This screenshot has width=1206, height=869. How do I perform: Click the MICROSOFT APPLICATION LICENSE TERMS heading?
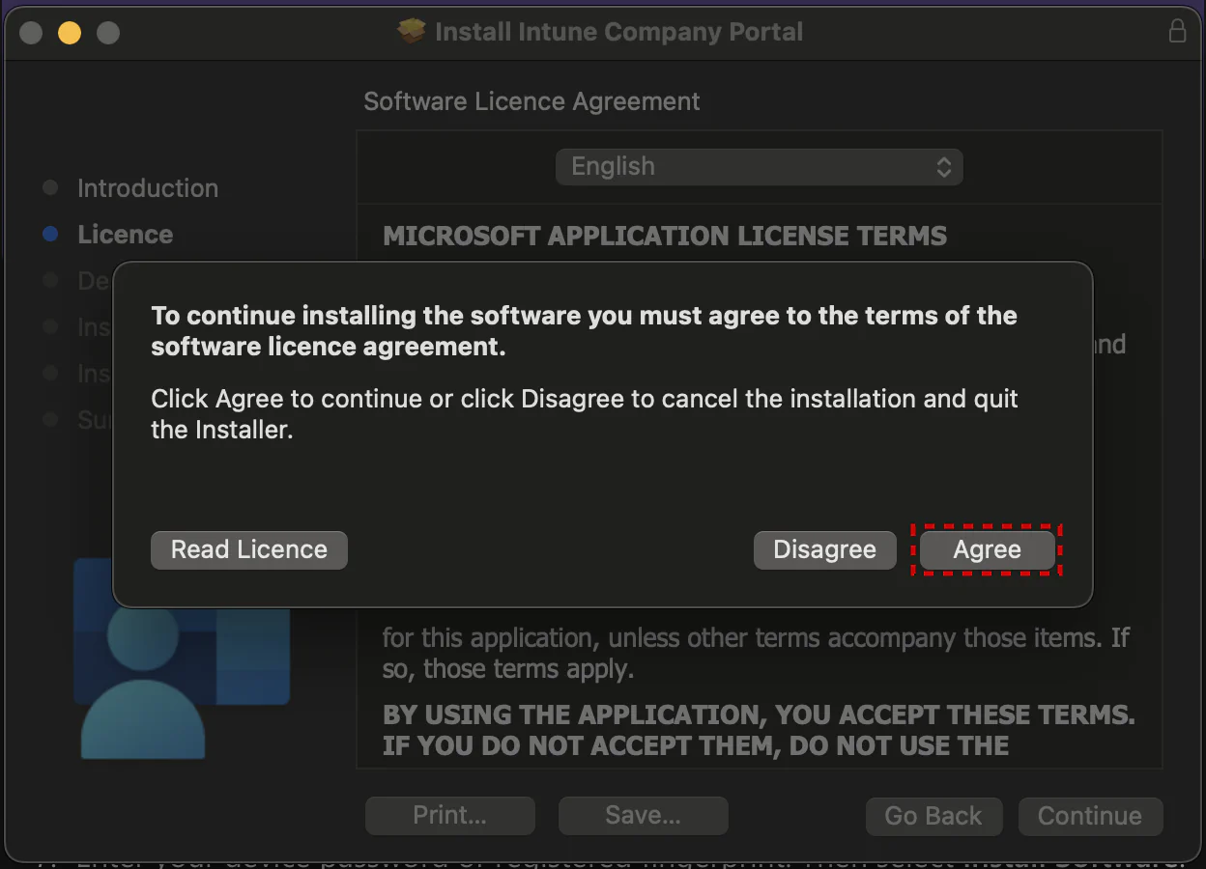pyautogui.click(x=665, y=237)
